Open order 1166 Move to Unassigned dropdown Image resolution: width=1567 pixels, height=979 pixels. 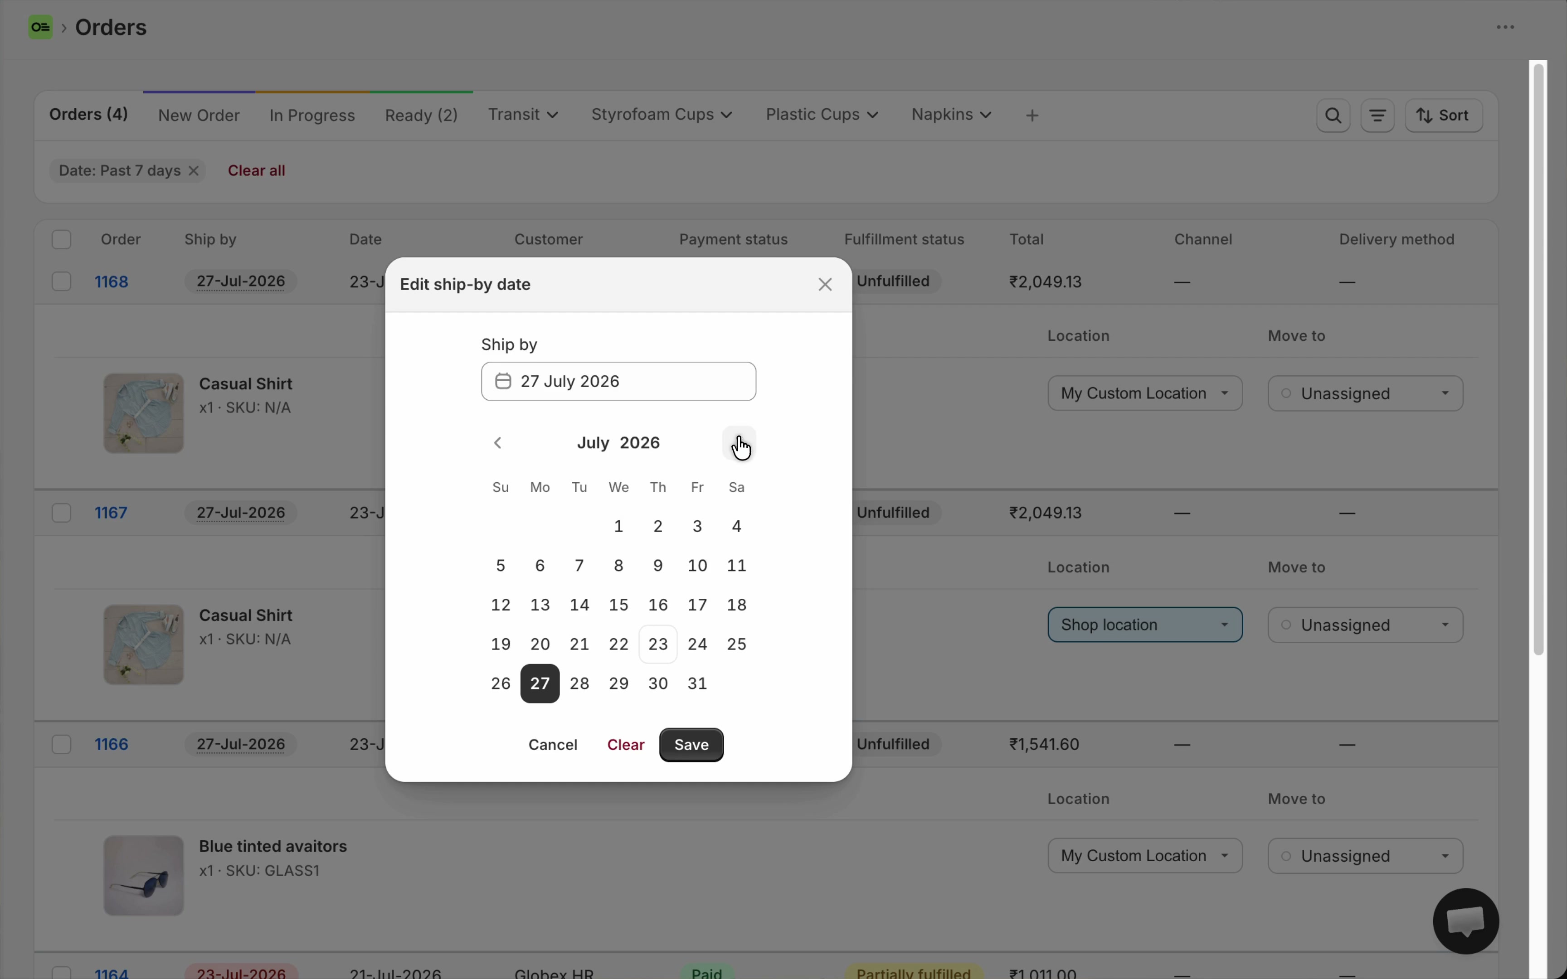1365,856
